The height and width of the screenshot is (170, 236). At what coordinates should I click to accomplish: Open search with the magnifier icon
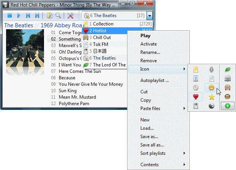pos(58,16)
